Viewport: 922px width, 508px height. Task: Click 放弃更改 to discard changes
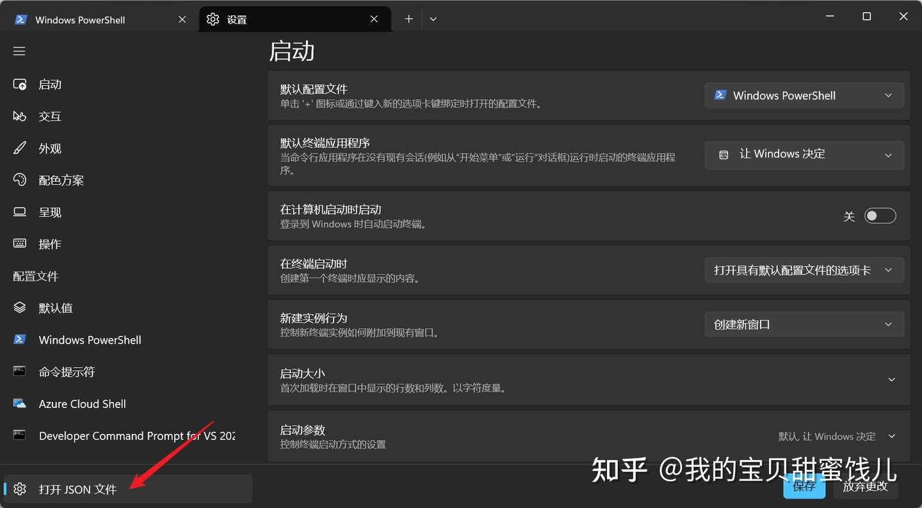(864, 486)
